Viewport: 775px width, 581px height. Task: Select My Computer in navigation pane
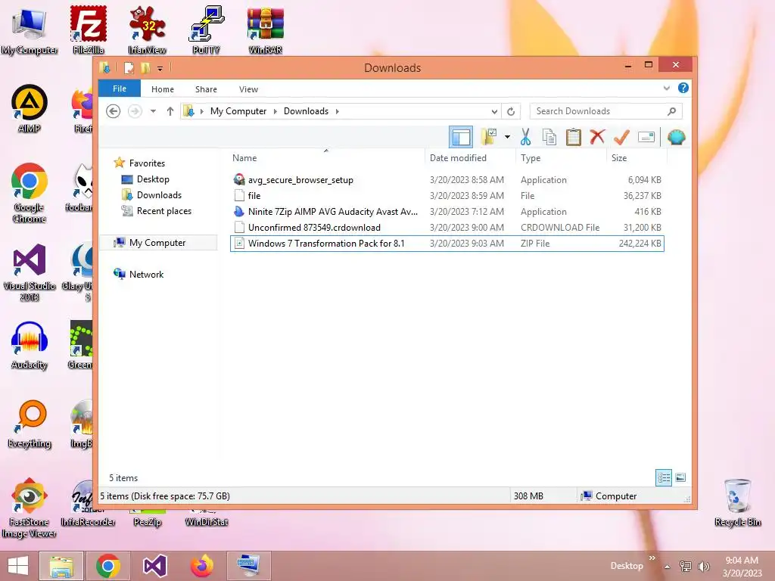click(x=157, y=243)
